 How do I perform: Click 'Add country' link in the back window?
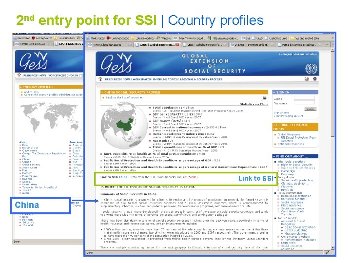(x=31, y=92)
